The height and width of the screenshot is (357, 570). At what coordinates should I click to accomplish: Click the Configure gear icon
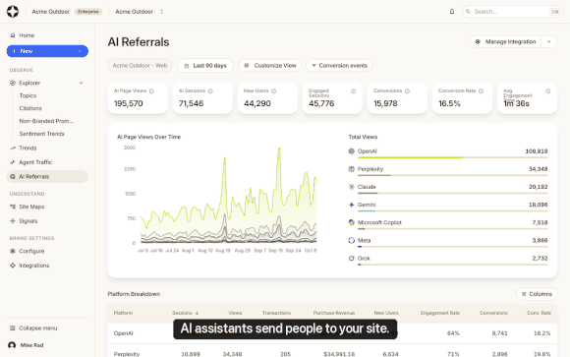pyautogui.click(x=13, y=251)
